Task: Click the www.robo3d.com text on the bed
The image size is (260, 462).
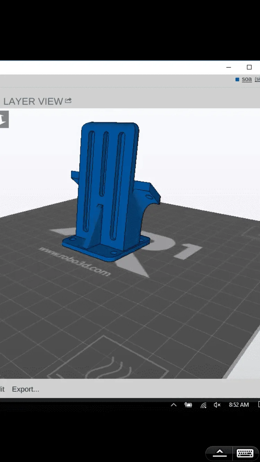Action: tap(75, 261)
